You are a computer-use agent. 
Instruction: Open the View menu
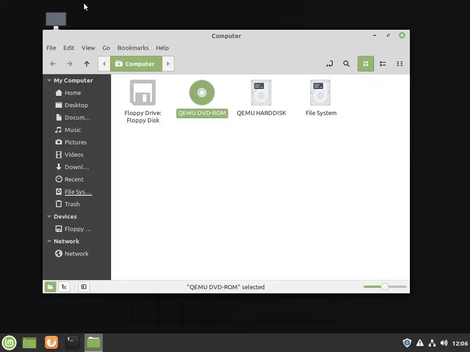[x=89, y=48]
